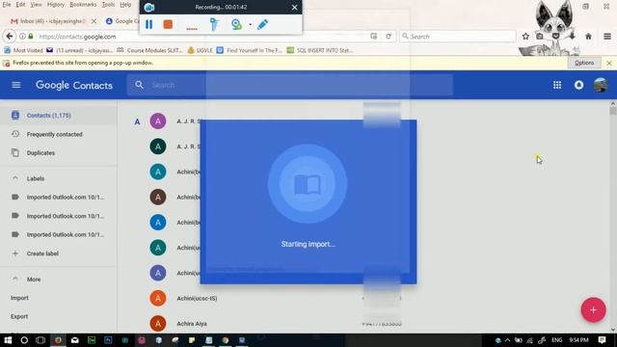Close the Gmail Inbox tab
The height and width of the screenshot is (347, 617).
(x=94, y=21)
